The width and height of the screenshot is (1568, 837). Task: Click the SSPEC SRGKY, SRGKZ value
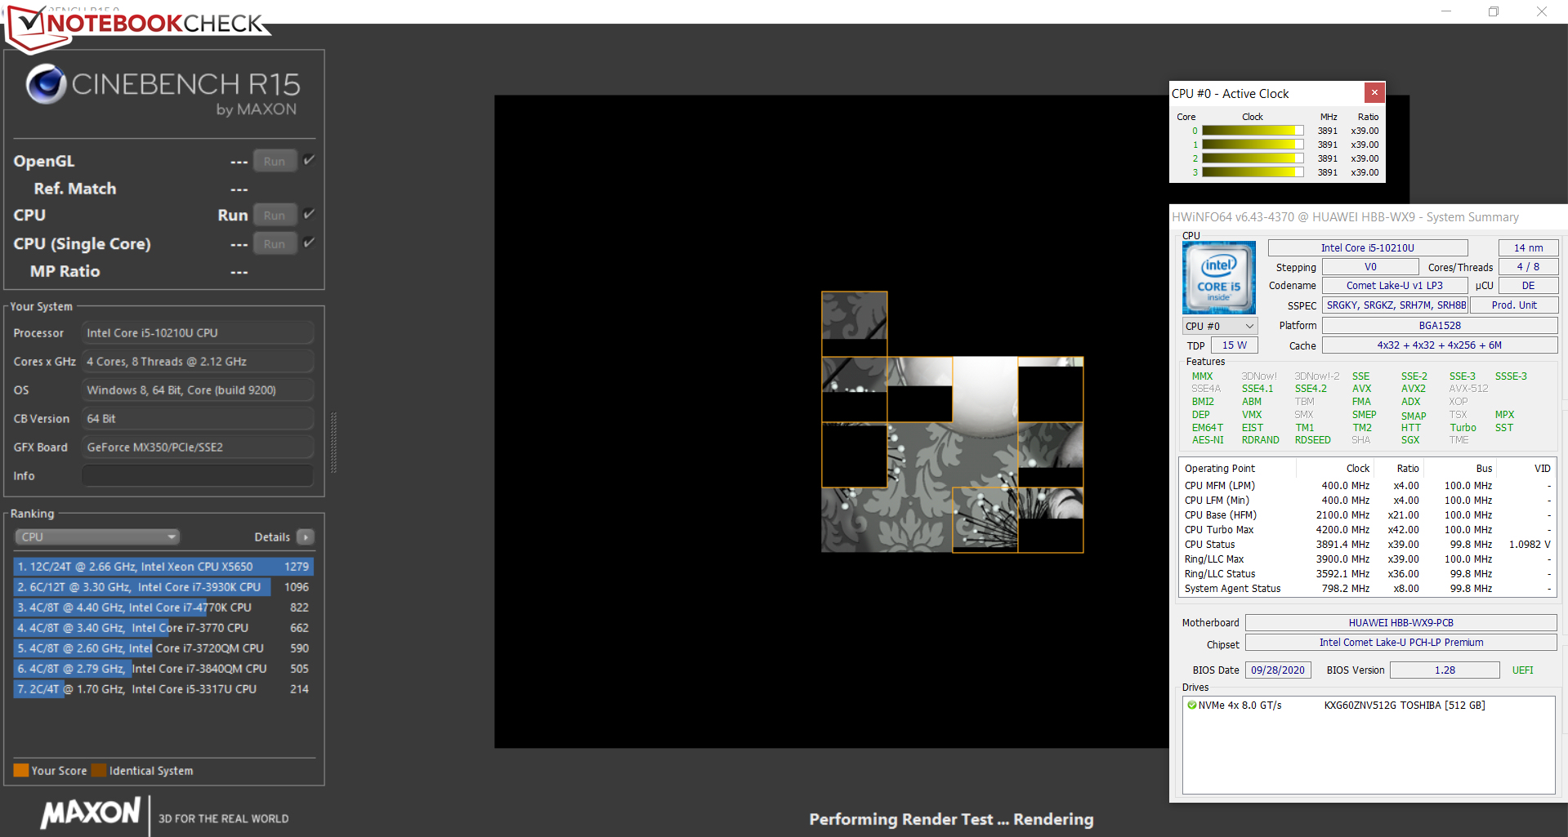click(x=1396, y=305)
